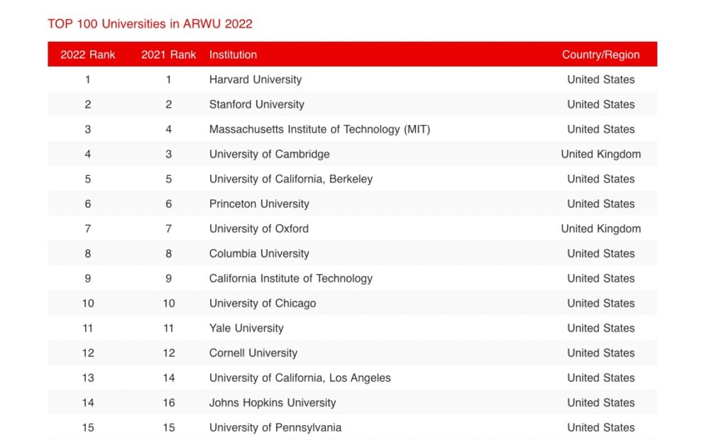Click the 2022 Rank column header
Image resolution: width=727 pixels, height=440 pixels.
tap(87, 55)
